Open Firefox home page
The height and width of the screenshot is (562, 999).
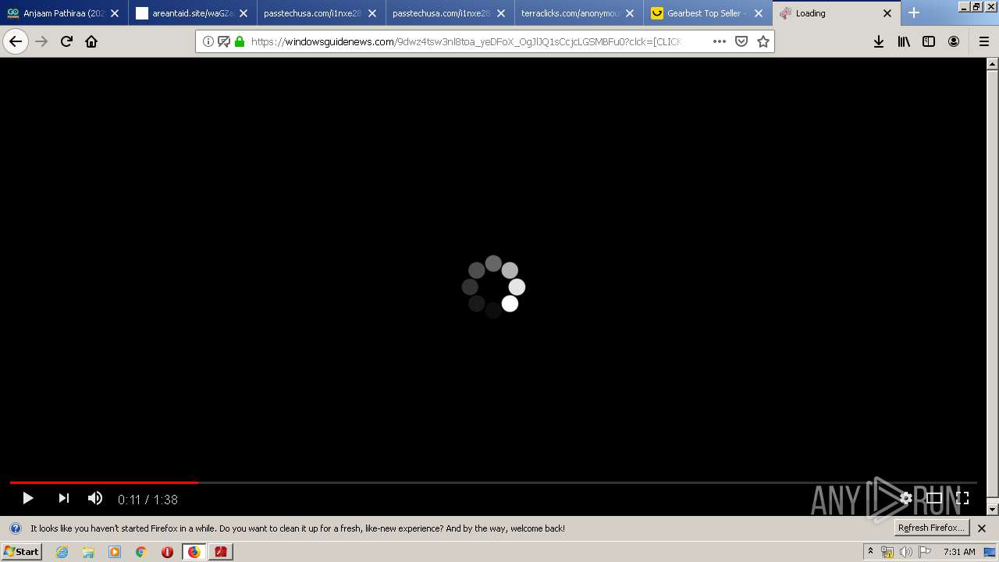coord(91,41)
